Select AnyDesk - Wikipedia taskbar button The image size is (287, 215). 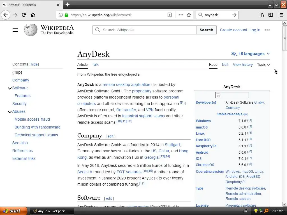(x=52, y=211)
